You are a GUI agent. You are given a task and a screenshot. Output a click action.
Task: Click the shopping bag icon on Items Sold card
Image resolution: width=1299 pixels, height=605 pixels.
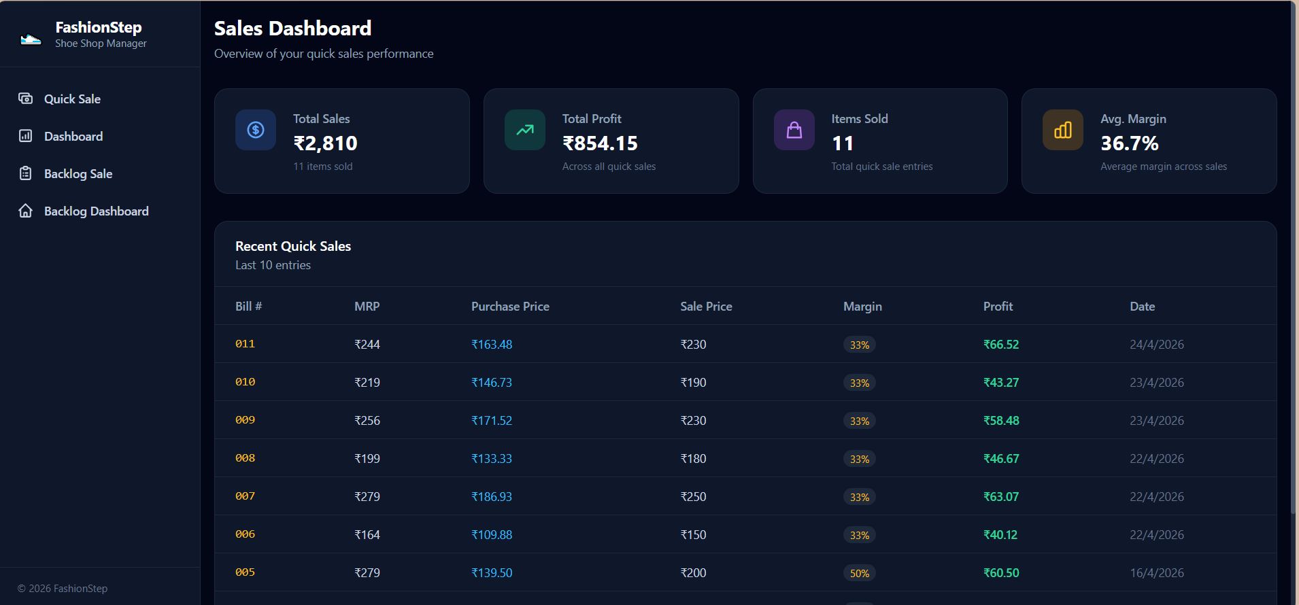tap(794, 130)
